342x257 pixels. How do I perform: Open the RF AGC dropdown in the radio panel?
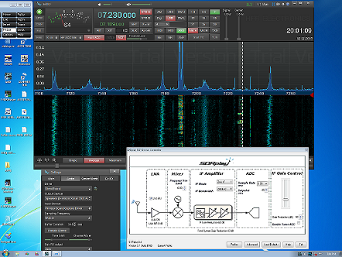coord(71,38)
